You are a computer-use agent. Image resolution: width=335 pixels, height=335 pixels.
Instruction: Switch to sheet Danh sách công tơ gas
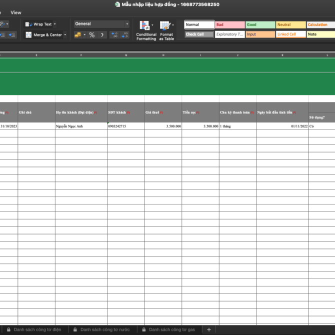(x=171, y=329)
